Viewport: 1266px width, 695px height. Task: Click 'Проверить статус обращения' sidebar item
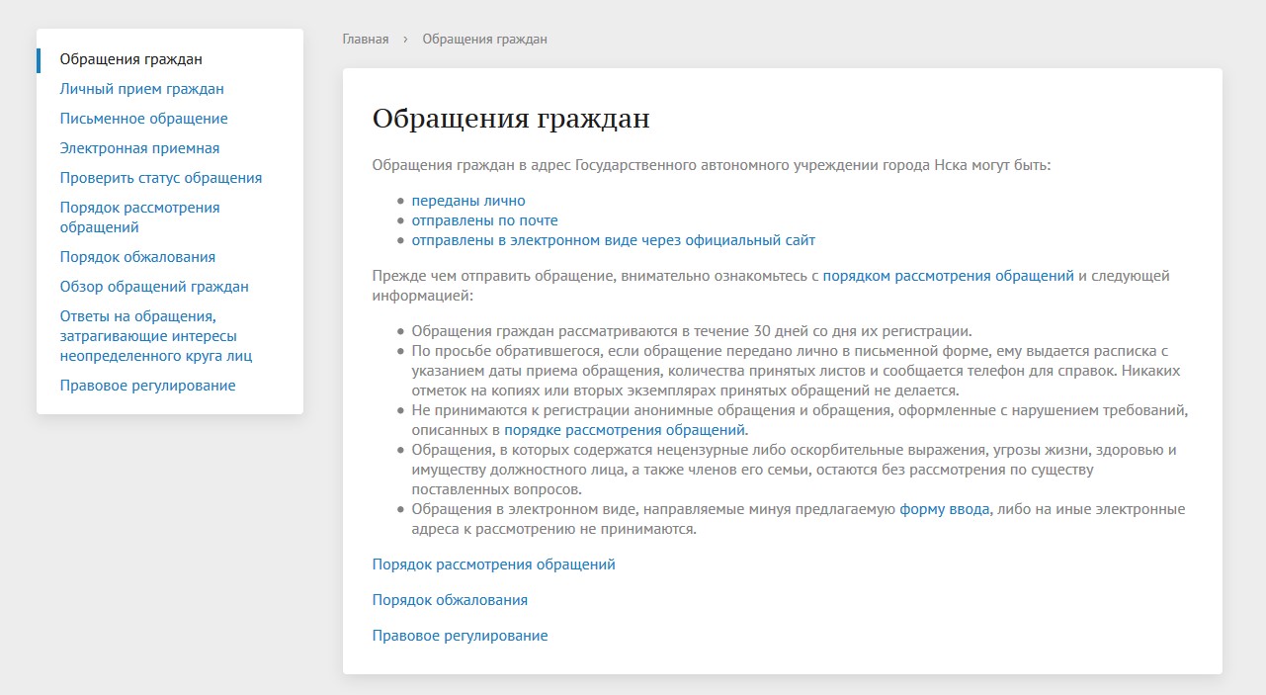pos(160,178)
